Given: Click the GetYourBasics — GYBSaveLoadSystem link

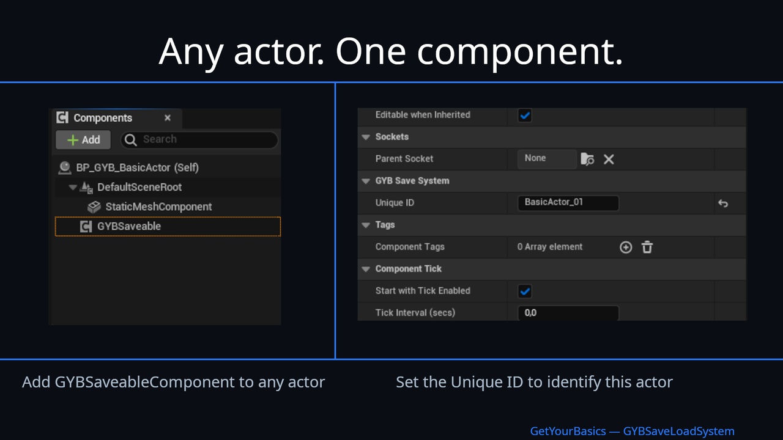Looking at the screenshot, I should coord(632,431).
